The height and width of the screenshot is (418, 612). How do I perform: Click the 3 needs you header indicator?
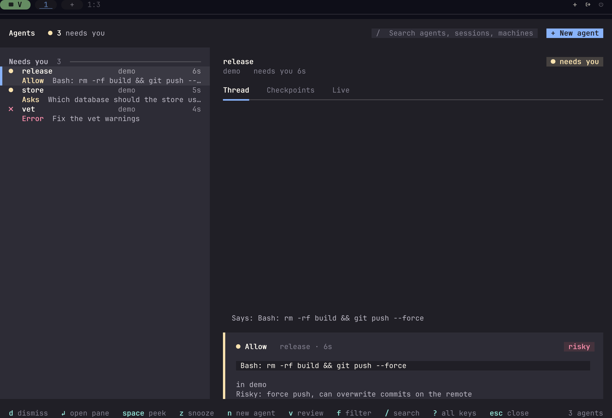[76, 33]
